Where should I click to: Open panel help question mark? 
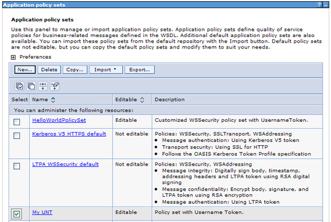click(x=319, y=5)
